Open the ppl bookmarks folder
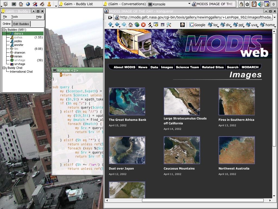Viewport: 278px width, 209px height. [x=238, y=25]
